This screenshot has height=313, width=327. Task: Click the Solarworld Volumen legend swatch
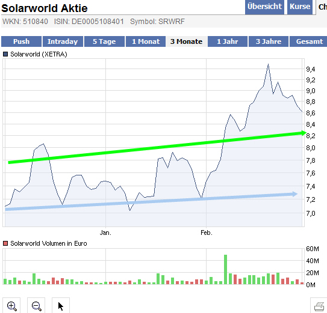tap(5, 243)
